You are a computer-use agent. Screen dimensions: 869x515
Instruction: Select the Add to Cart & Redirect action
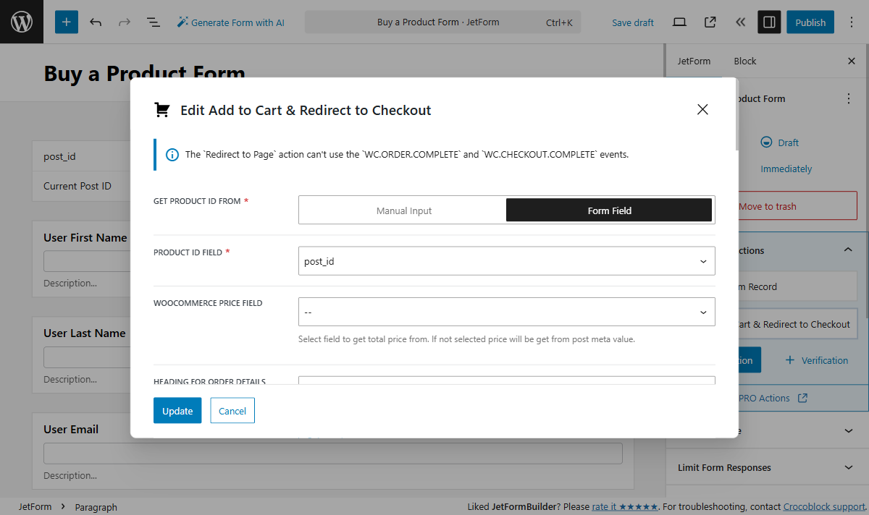click(797, 324)
